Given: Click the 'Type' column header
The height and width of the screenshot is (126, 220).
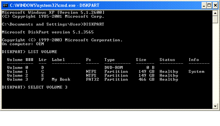Looking at the screenshot, I should [x=110, y=60].
